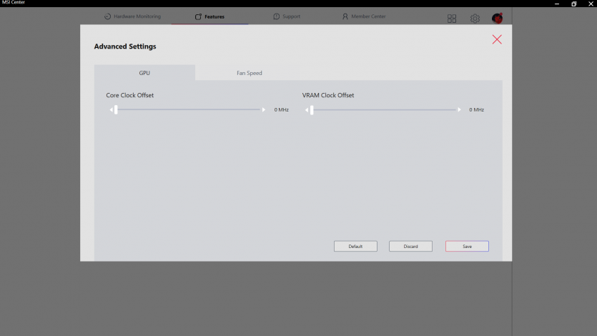Click the MSI dragon profile avatar
The width and height of the screenshot is (597, 336).
point(497,19)
